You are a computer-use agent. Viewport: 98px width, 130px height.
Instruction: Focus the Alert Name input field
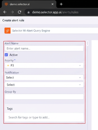coord(44,48)
